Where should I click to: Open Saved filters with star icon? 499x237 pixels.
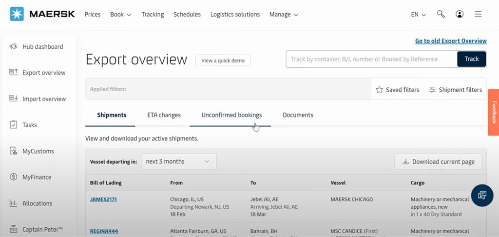(x=398, y=90)
